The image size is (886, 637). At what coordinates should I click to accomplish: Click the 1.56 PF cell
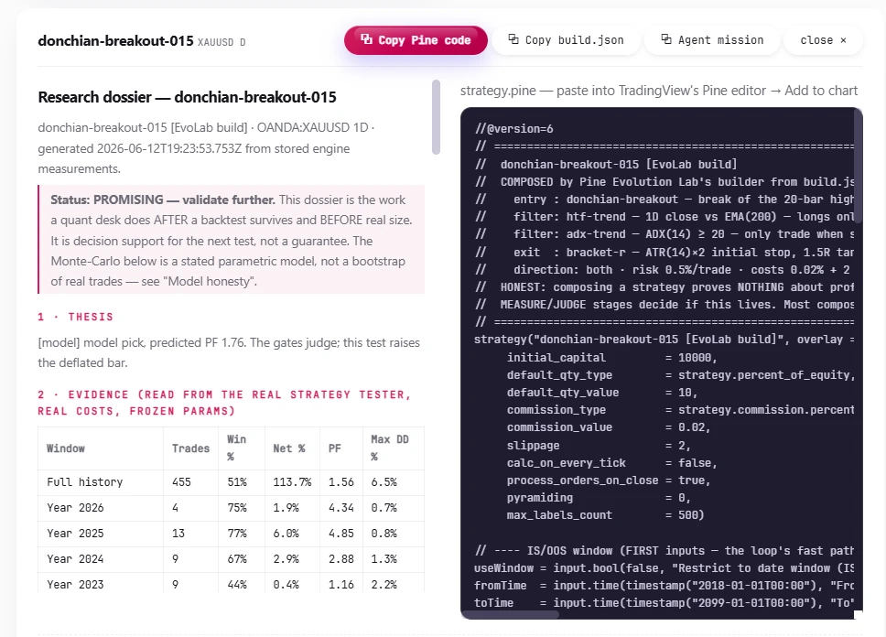point(341,482)
